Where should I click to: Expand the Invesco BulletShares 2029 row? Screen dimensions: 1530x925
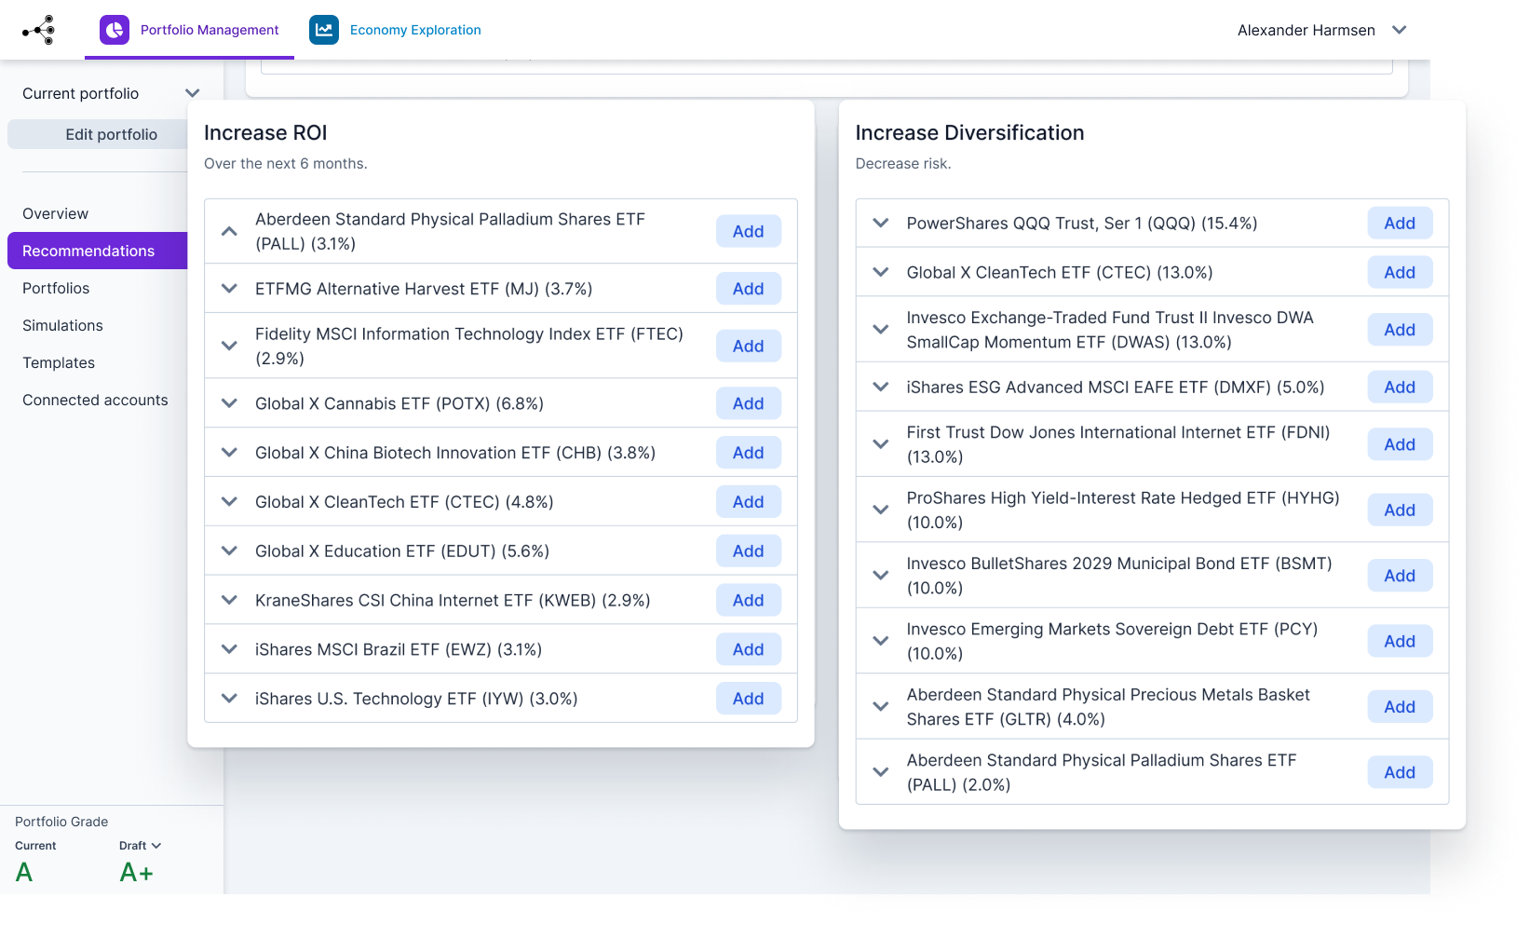coord(881,576)
